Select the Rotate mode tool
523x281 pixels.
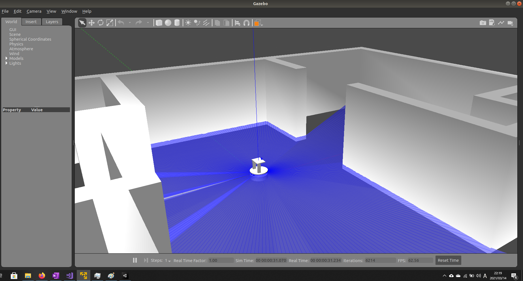(x=101, y=23)
